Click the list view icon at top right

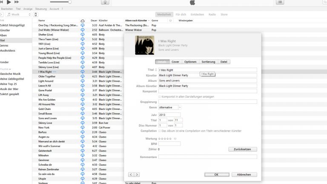point(280,2)
